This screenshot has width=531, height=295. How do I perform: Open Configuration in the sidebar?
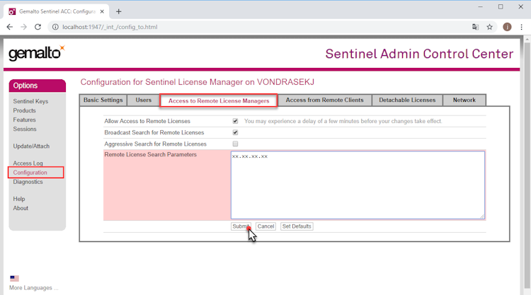(x=30, y=173)
